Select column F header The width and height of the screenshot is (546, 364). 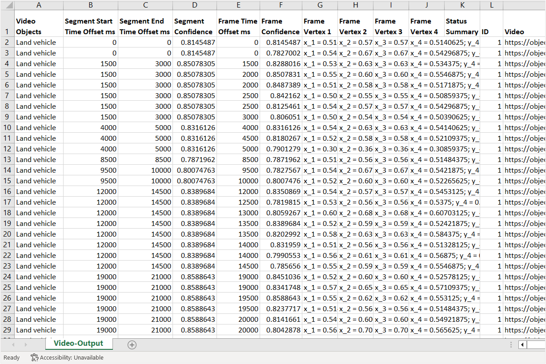pyautogui.click(x=281, y=5)
